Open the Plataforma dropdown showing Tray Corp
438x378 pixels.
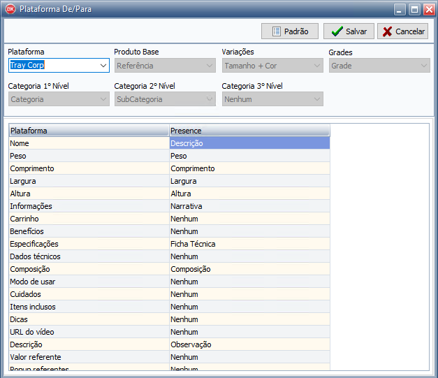point(59,66)
